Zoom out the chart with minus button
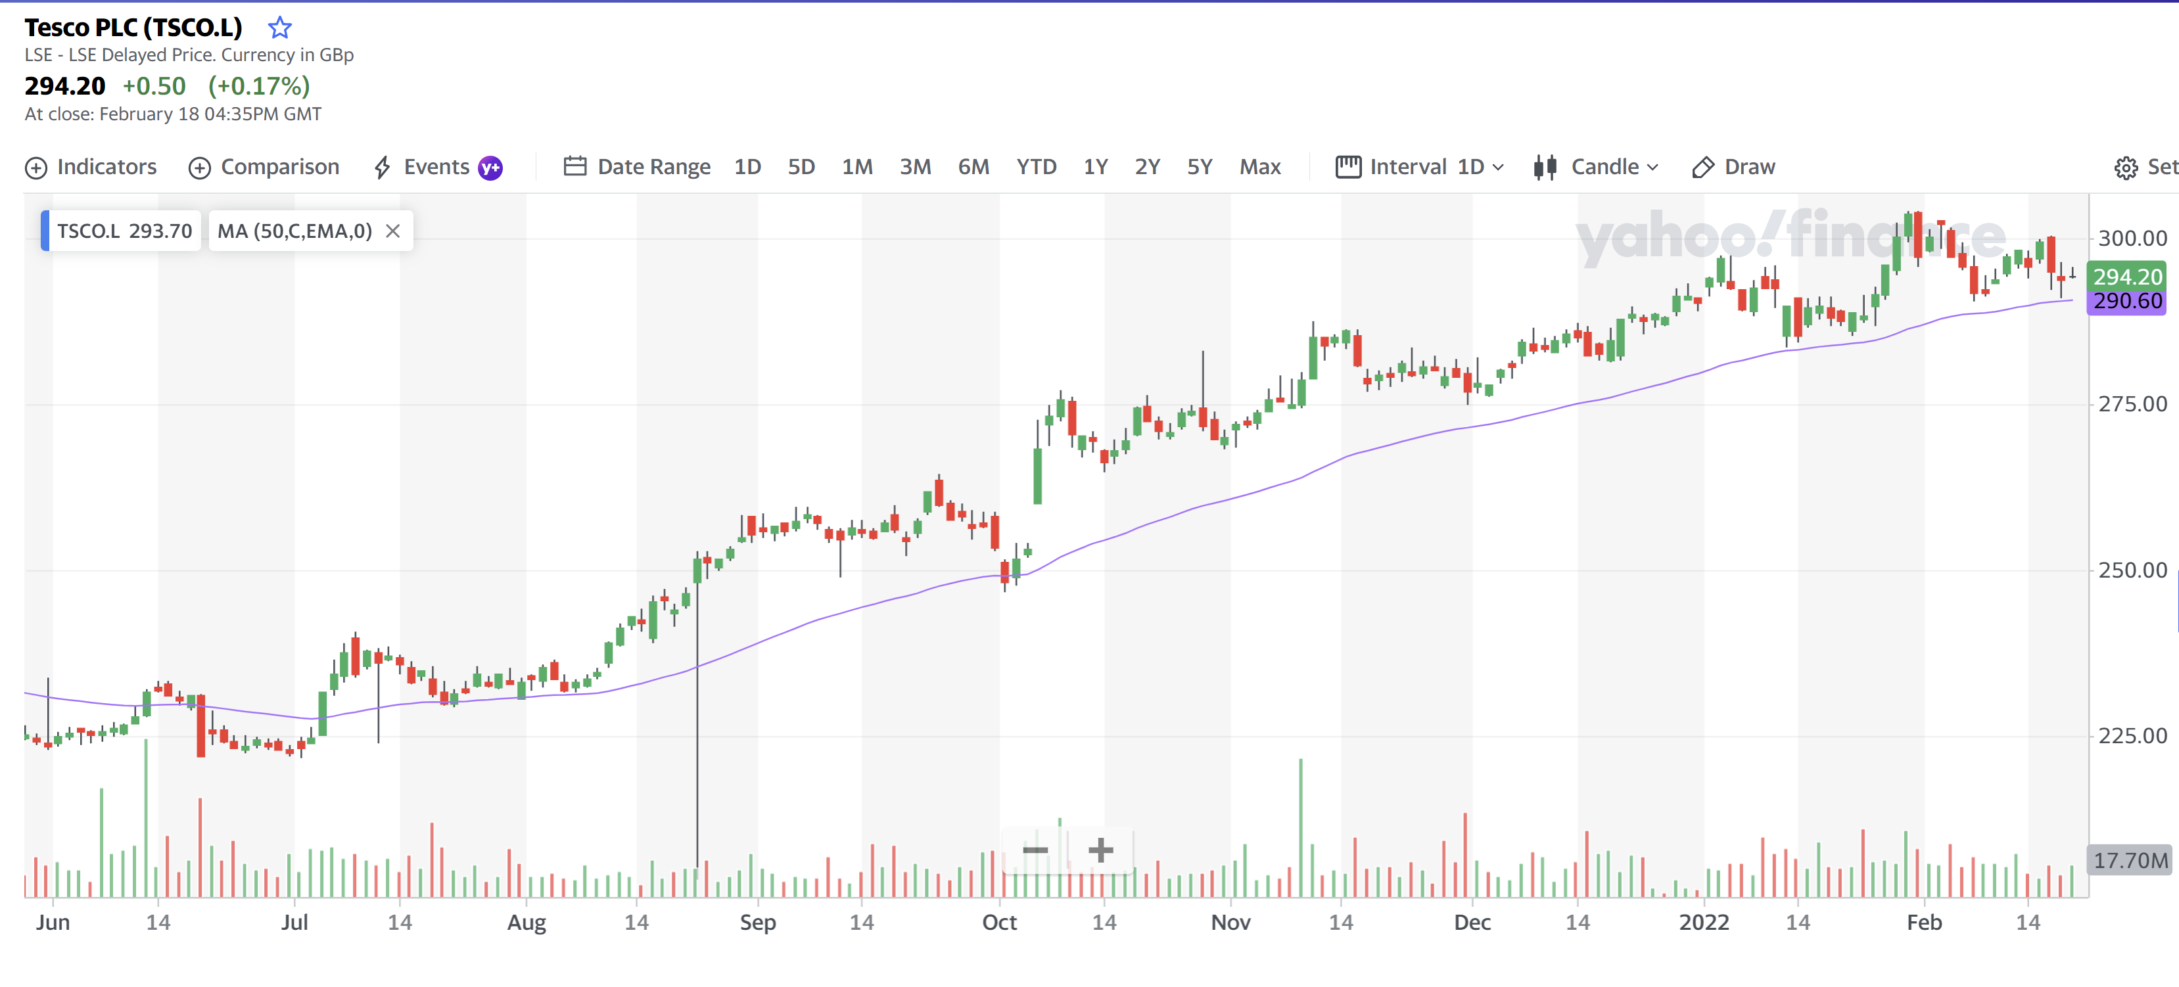 (1035, 850)
